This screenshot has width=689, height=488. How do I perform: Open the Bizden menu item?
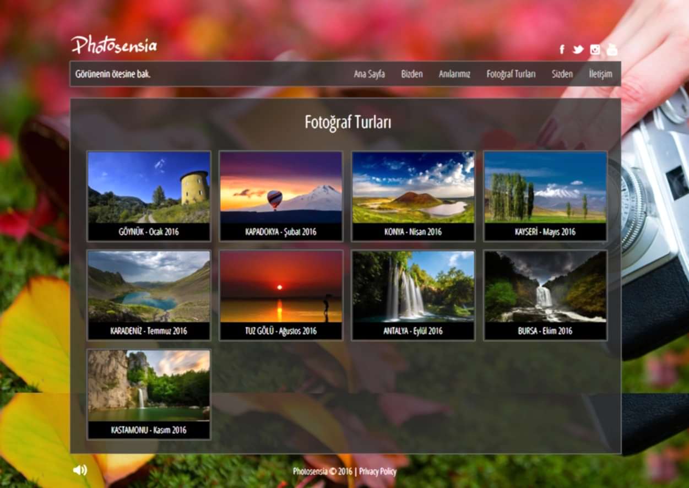[x=411, y=74]
